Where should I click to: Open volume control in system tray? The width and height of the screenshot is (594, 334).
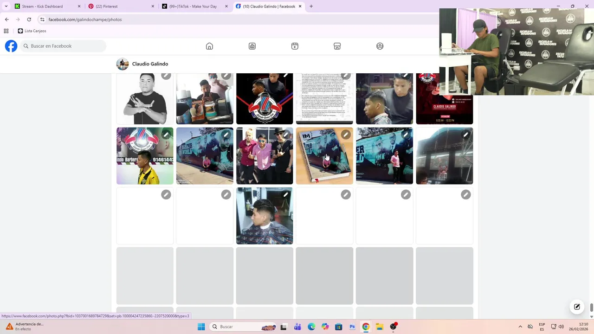561,327
